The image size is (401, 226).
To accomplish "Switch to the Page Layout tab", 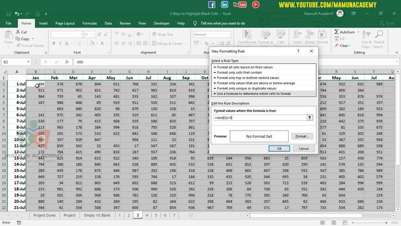I will click(65, 23).
